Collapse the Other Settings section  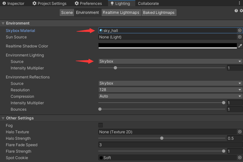coord(3,118)
